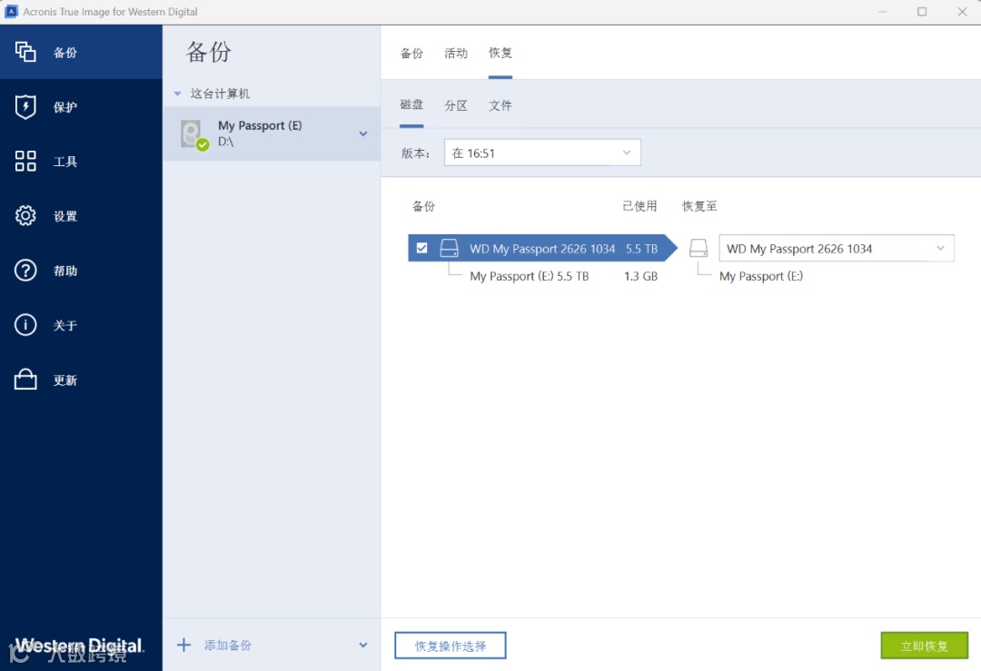Click the 1.3 GB used value
This screenshot has height=671, width=981.
click(640, 276)
